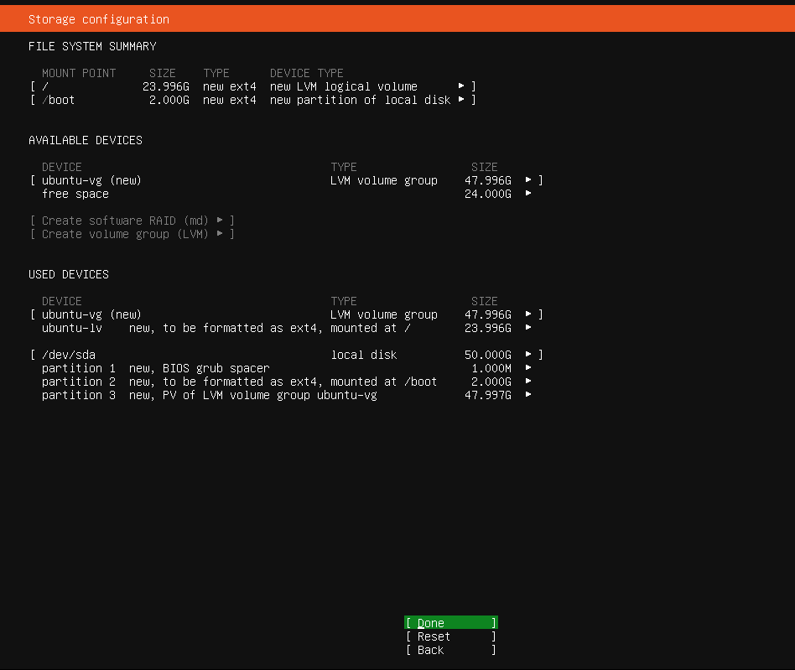Open arrow menu for partition 1
The height and width of the screenshot is (670, 795).
pyautogui.click(x=528, y=367)
